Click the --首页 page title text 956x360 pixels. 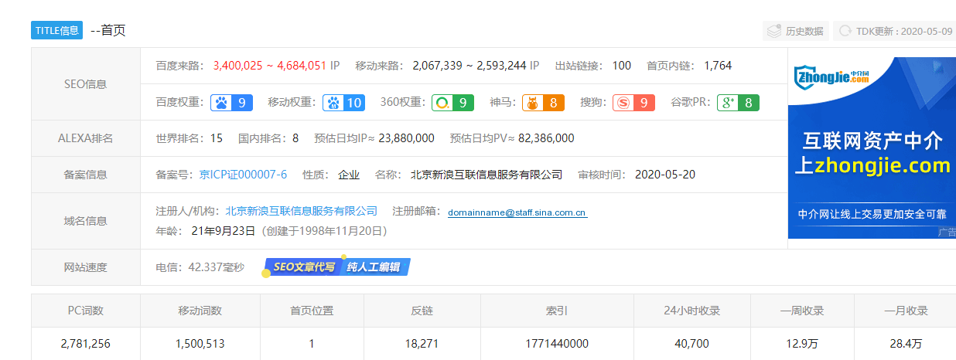coord(108,30)
